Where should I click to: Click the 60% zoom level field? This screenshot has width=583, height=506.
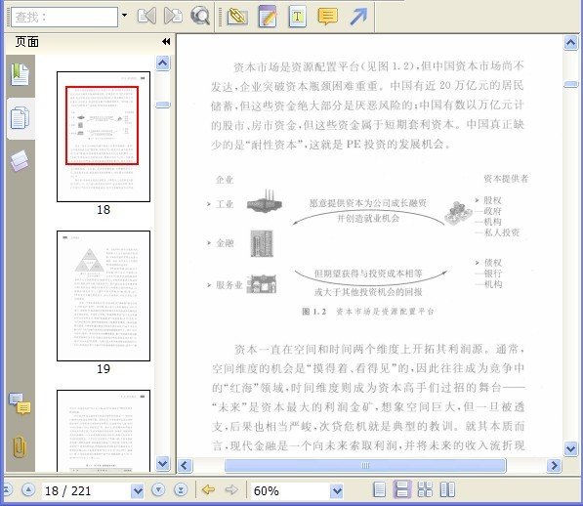coord(291,490)
